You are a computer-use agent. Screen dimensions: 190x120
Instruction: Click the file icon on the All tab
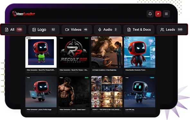6,30
